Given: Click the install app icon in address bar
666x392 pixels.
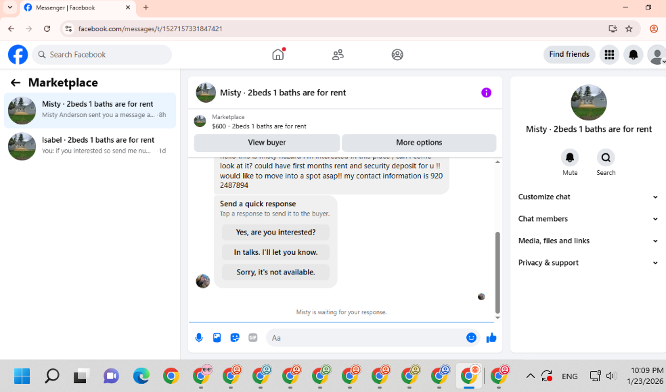Looking at the screenshot, I should [613, 29].
